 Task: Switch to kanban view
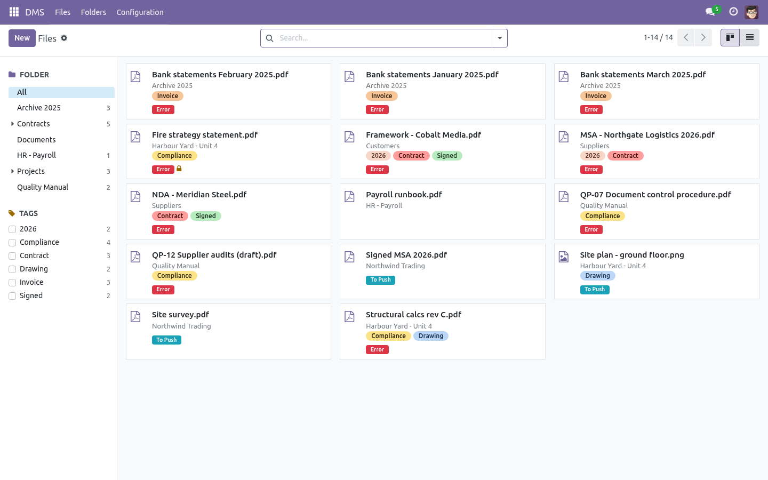pos(730,37)
